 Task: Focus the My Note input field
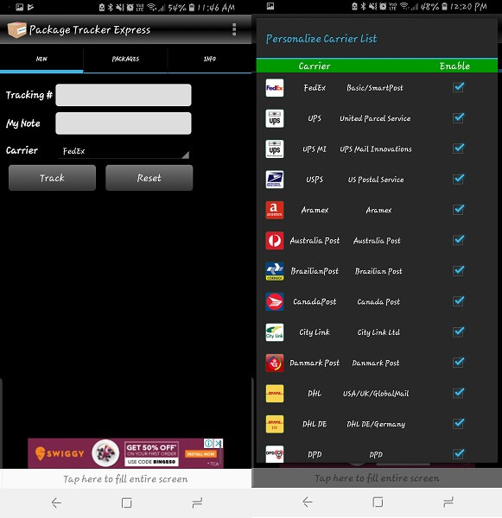click(x=124, y=123)
